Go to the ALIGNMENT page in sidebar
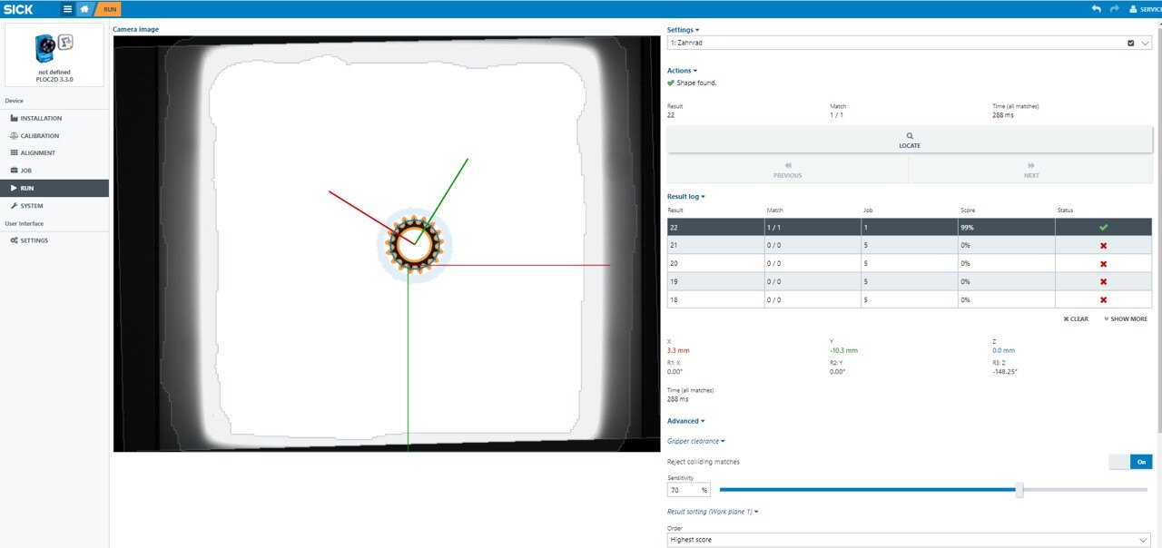 point(37,153)
